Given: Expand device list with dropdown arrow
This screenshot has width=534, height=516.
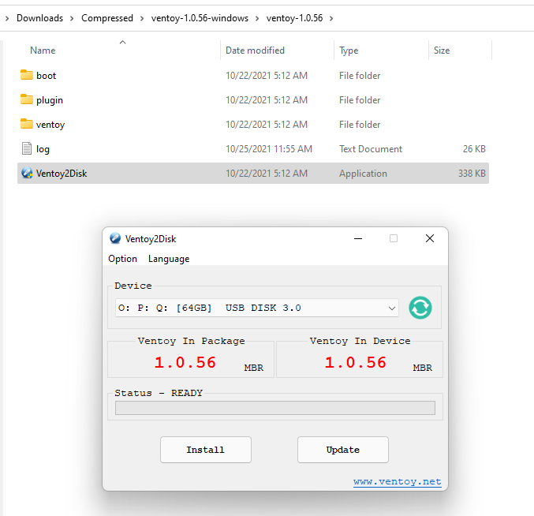Looking at the screenshot, I should click(x=392, y=308).
